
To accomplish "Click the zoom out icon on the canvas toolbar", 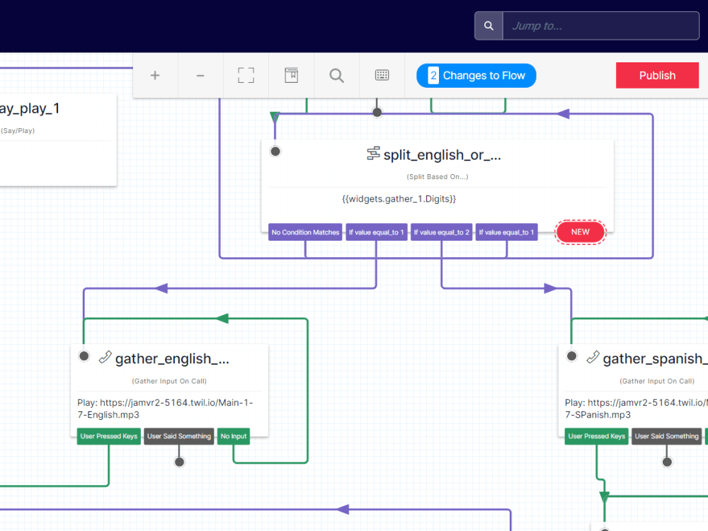I will pyautogui.click(x=200, y=75).
